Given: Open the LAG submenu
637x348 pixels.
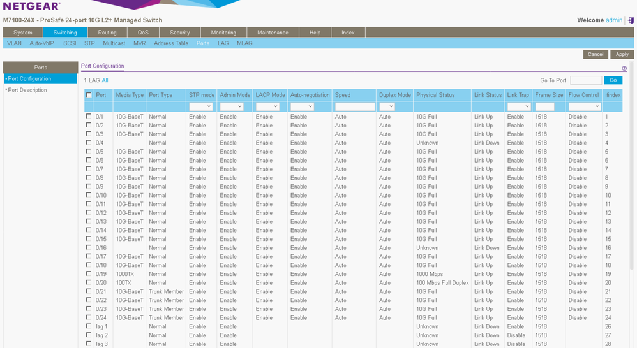Looking at the screenshot, I should coord(223,43).
